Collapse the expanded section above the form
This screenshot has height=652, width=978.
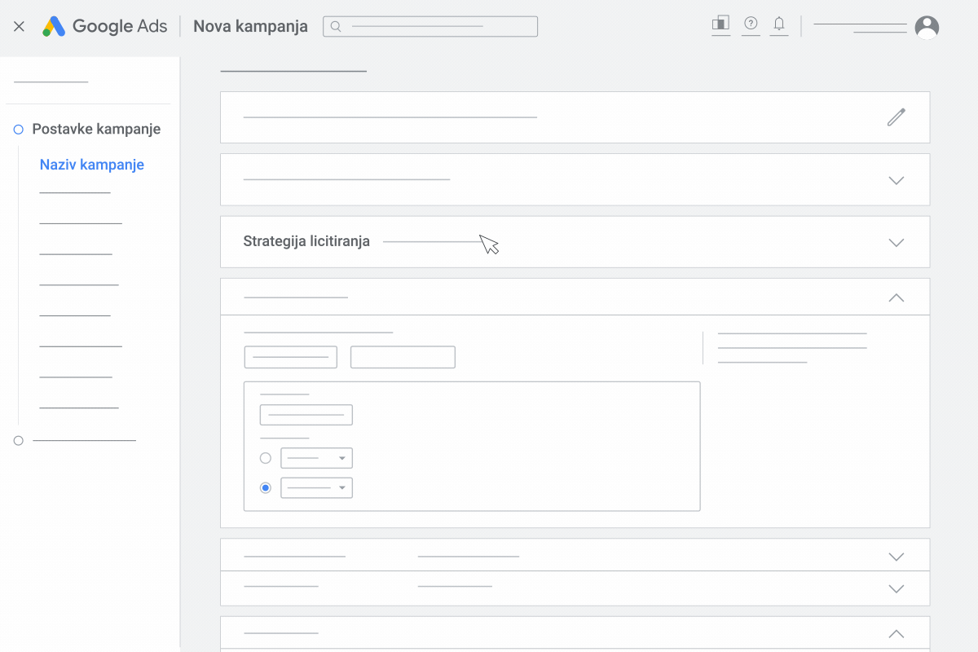[x=896, y=297]
